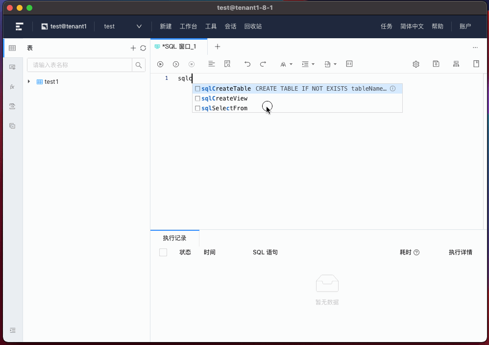The width and height of the screenshot is (489, 345).
Task: Save the SQL script with disk icon
Action: 436,64
